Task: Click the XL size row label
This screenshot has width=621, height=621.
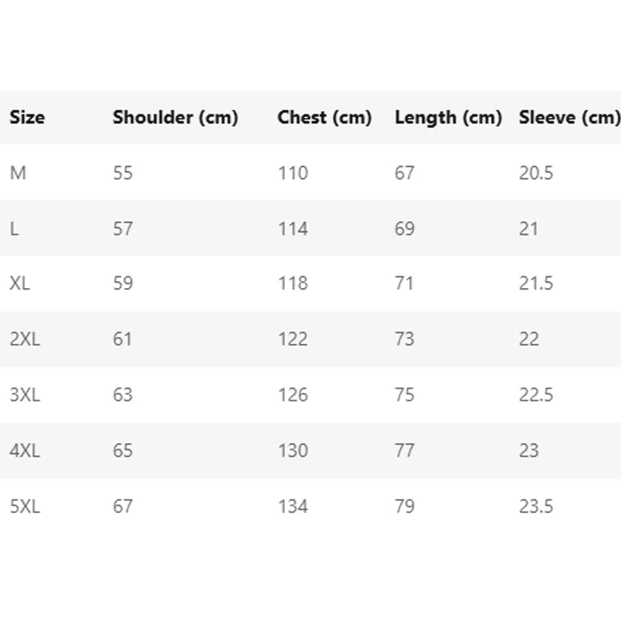Action: [x=20, y=283]
